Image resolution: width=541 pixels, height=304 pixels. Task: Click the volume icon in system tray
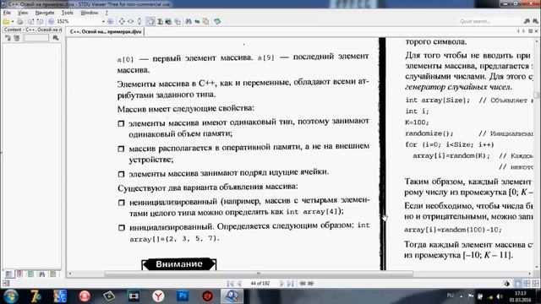click(500, 296)
